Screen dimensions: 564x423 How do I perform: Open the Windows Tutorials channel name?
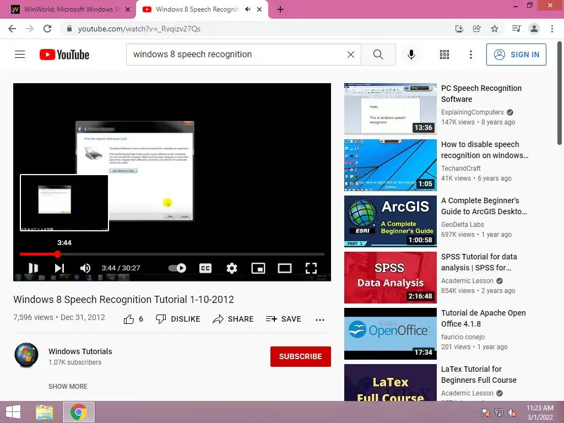click(x=80, y=351)
